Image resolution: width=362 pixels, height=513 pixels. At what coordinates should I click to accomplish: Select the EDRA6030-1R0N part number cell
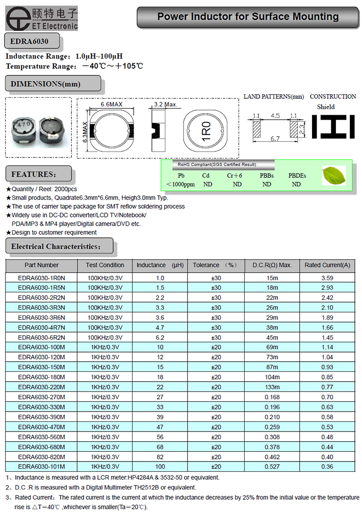point(41,278)
